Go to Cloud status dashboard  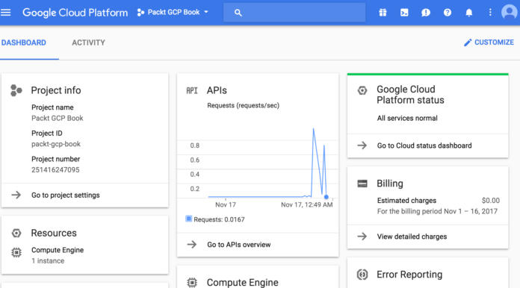[x=428, y=145]
